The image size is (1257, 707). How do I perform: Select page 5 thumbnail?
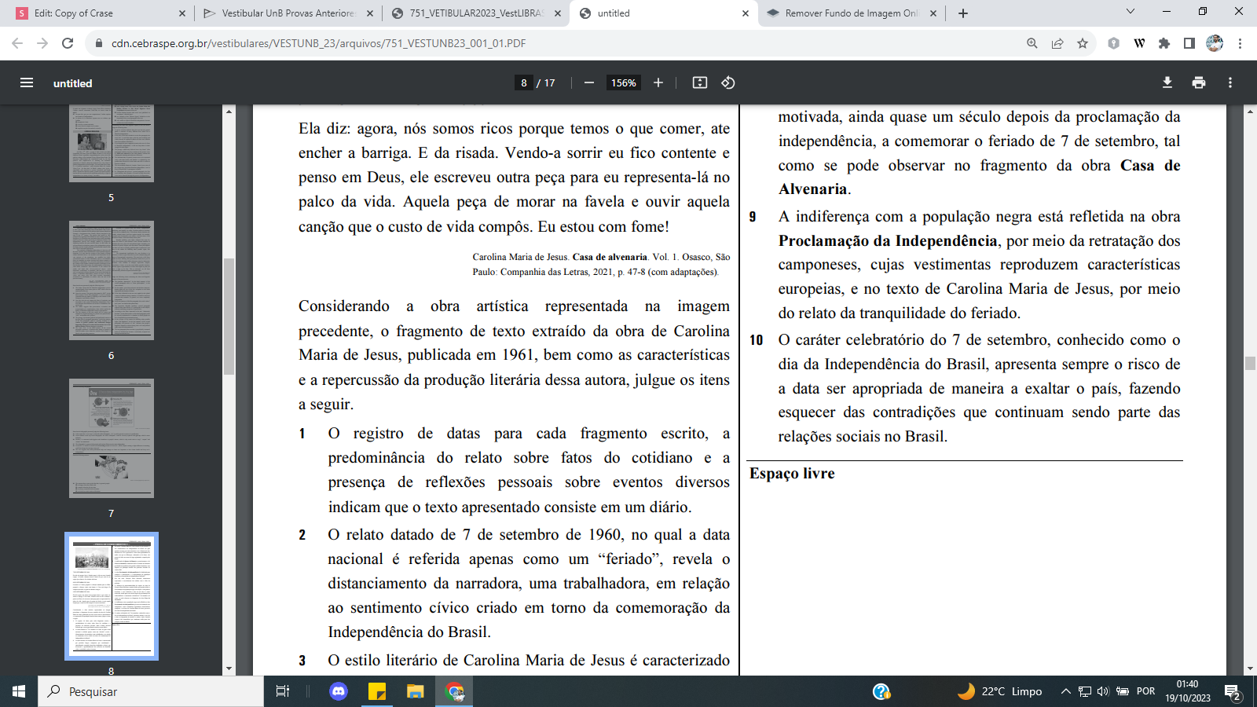coord(112,143)
